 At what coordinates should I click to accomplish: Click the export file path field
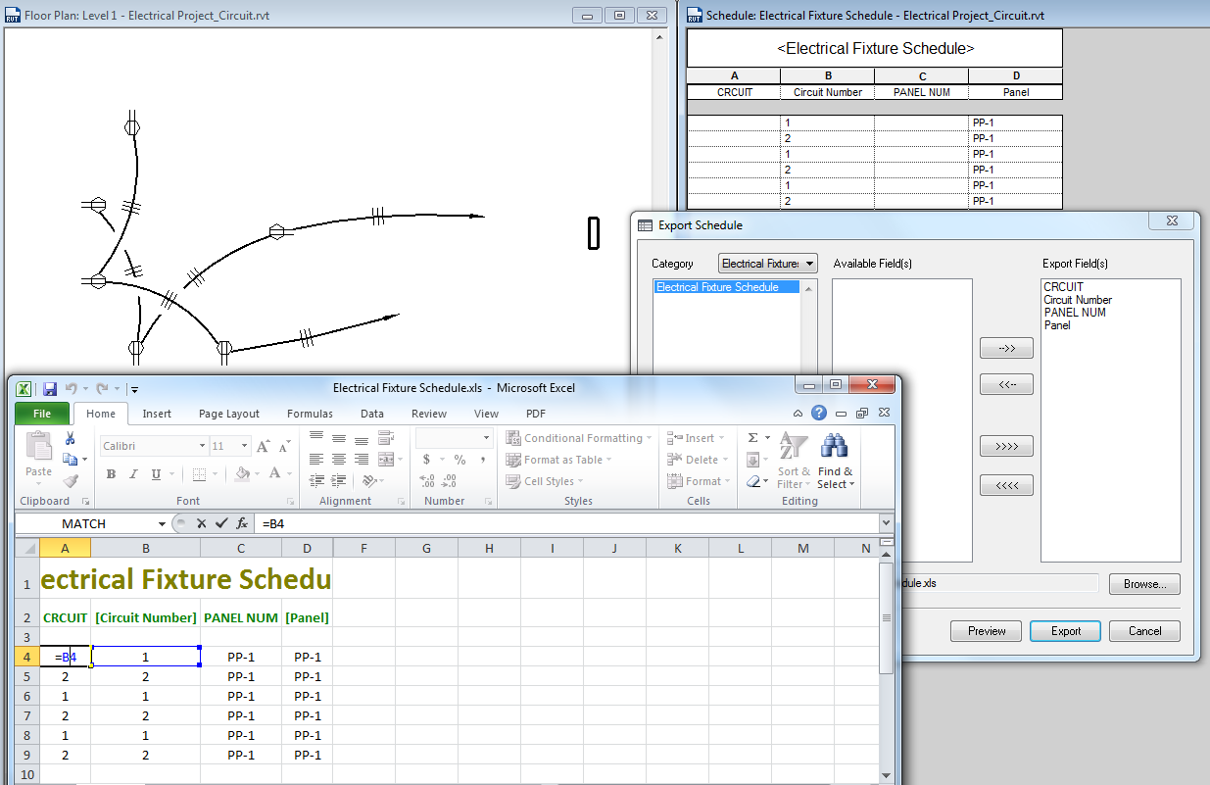tap(998, 583)
